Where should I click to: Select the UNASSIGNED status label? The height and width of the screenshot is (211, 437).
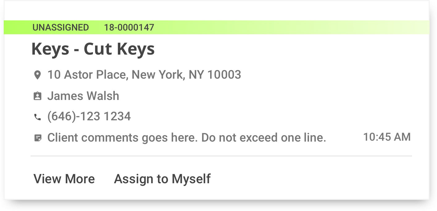pyautogui.click(x=60, y=27)
